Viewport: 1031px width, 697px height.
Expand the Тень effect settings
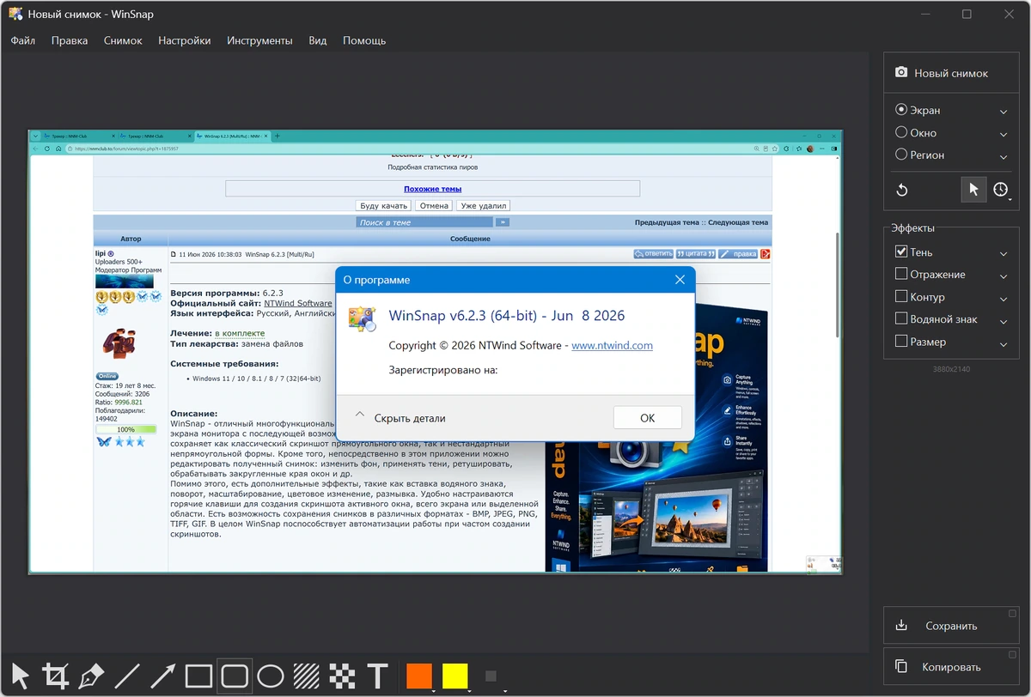1004,254
